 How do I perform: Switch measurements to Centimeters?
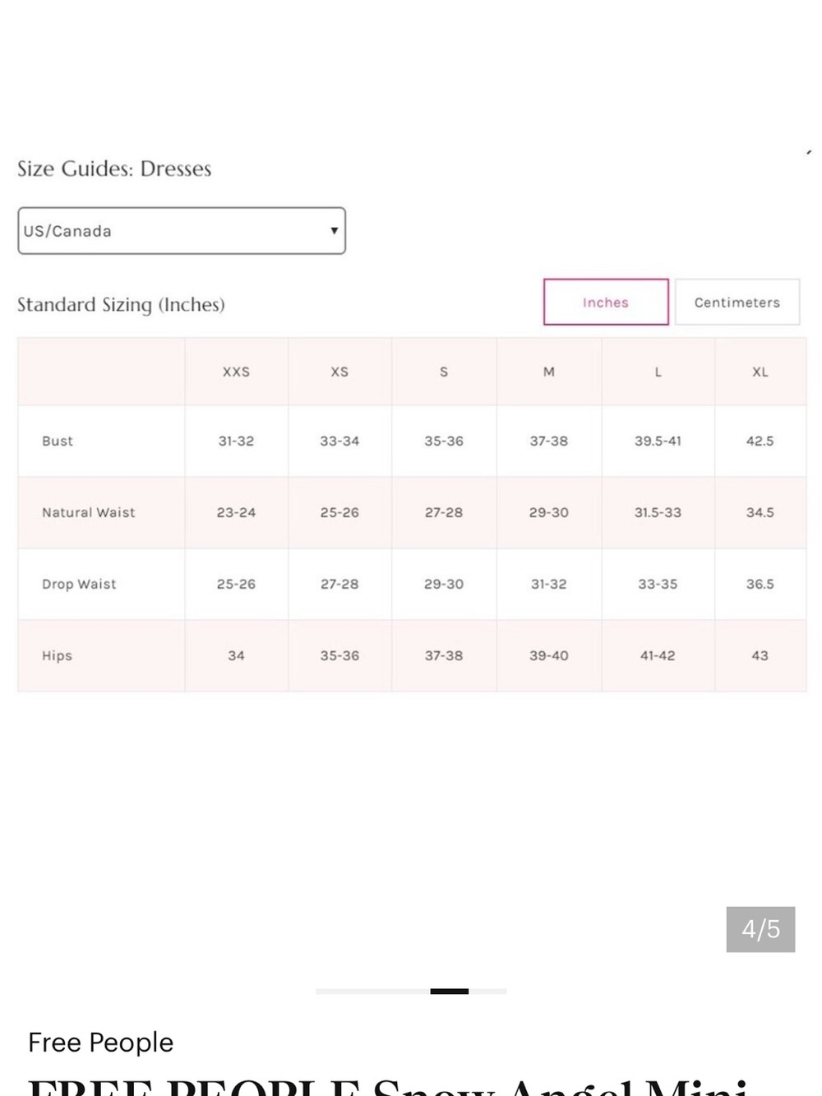737,302
